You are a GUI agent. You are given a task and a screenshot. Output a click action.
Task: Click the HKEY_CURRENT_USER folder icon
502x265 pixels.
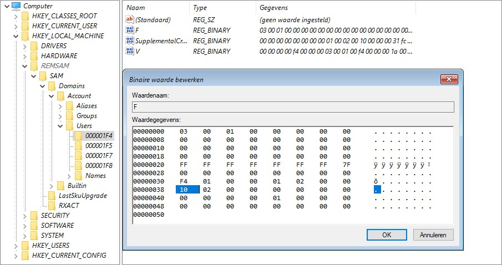(26, 26)
